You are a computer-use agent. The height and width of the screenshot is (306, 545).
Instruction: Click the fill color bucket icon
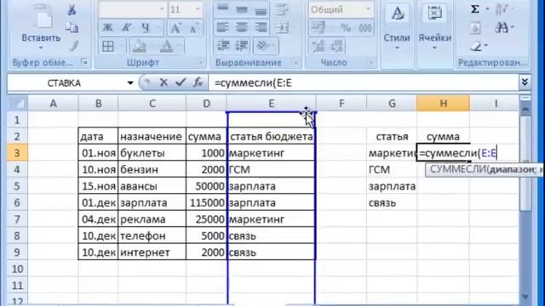point(140,46)
